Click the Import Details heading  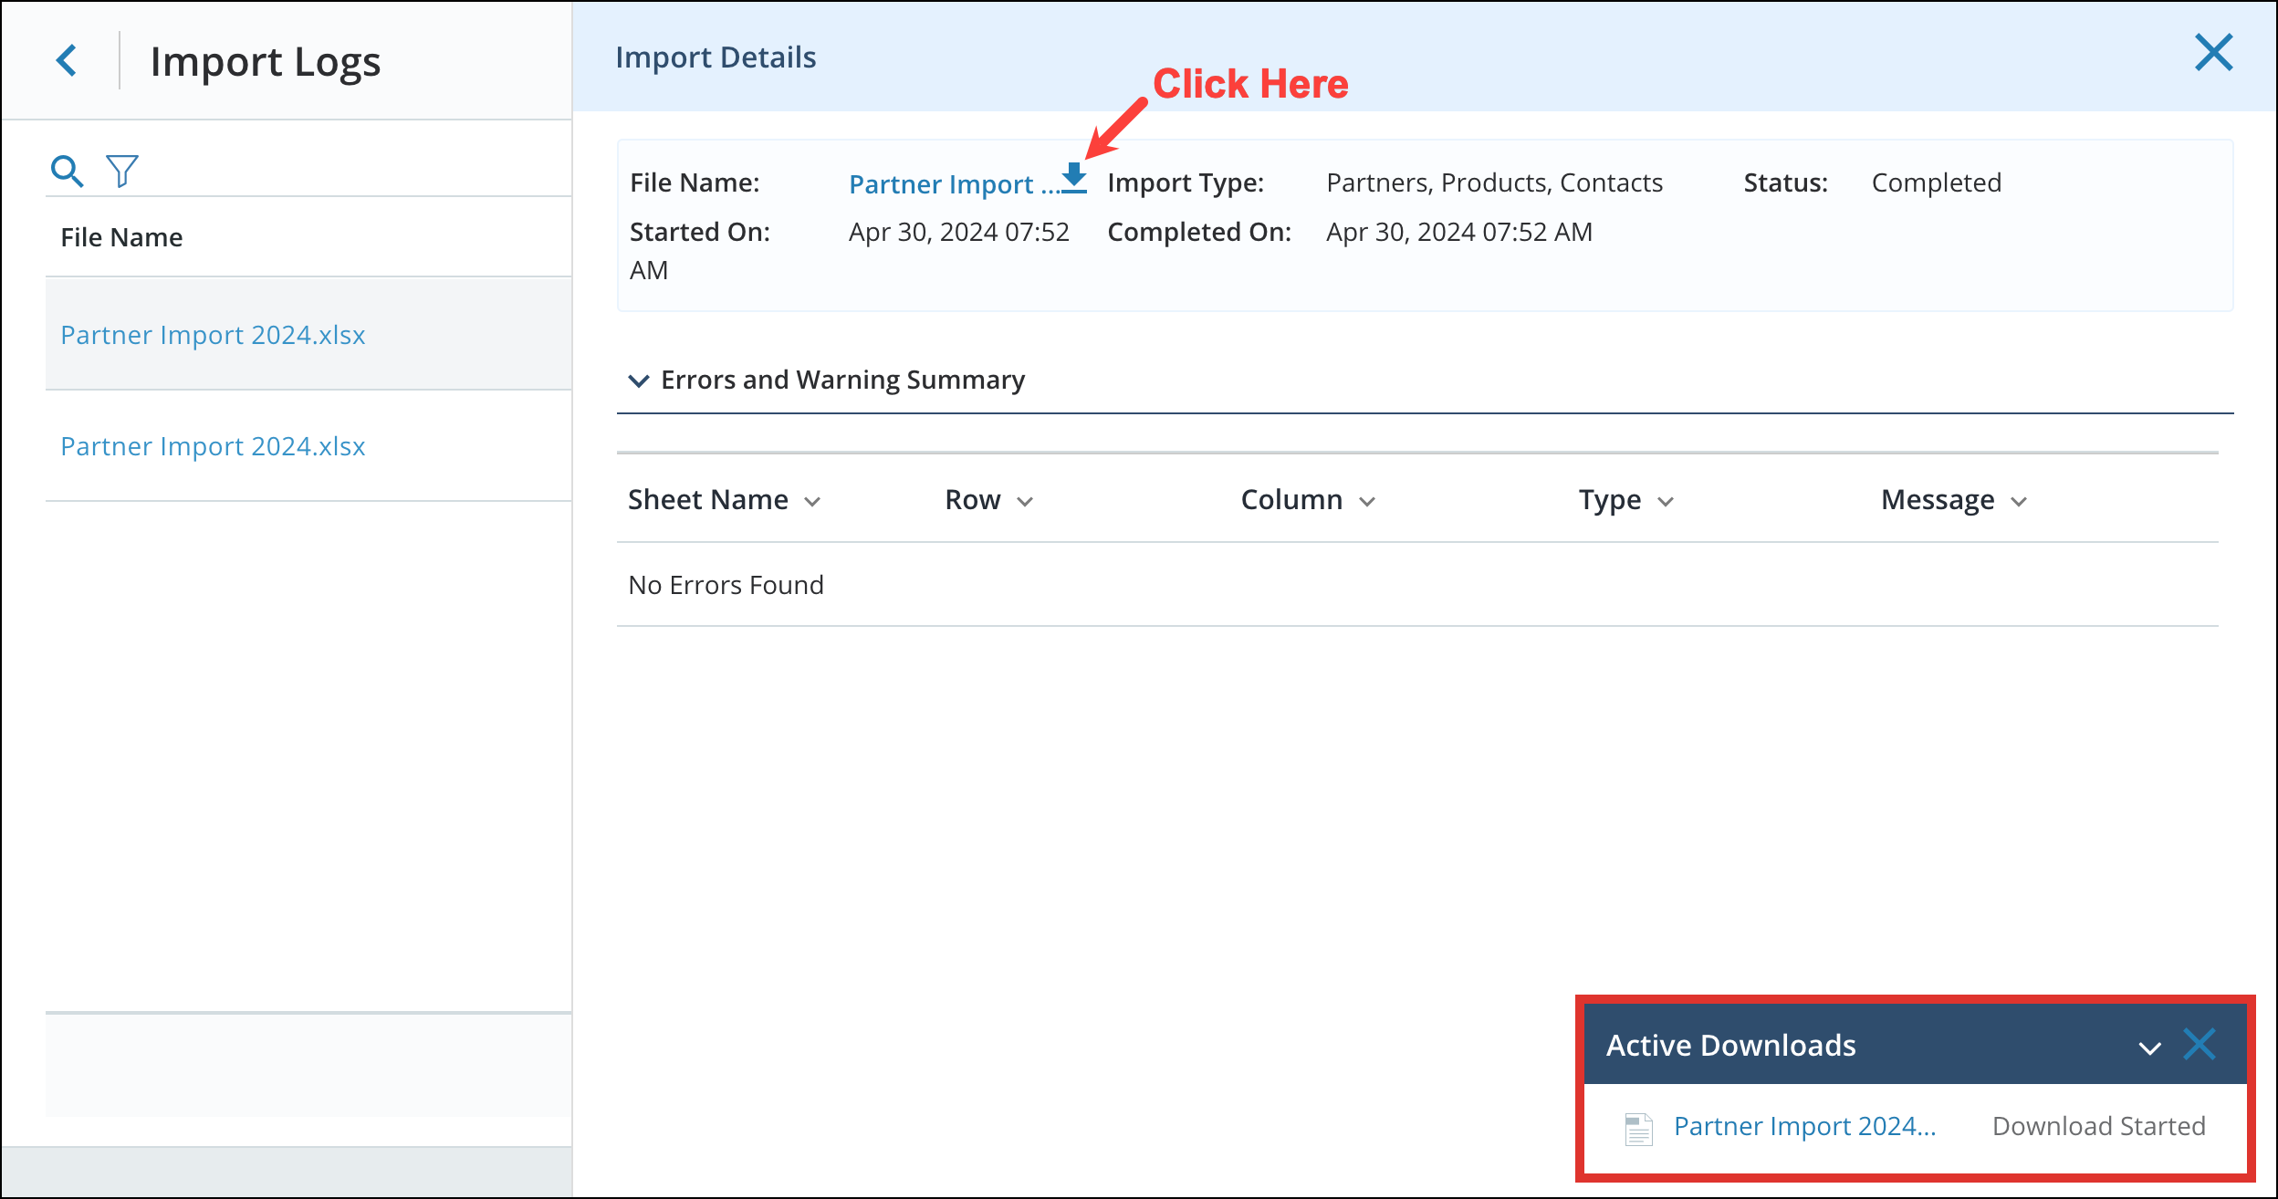pos(716,57)
